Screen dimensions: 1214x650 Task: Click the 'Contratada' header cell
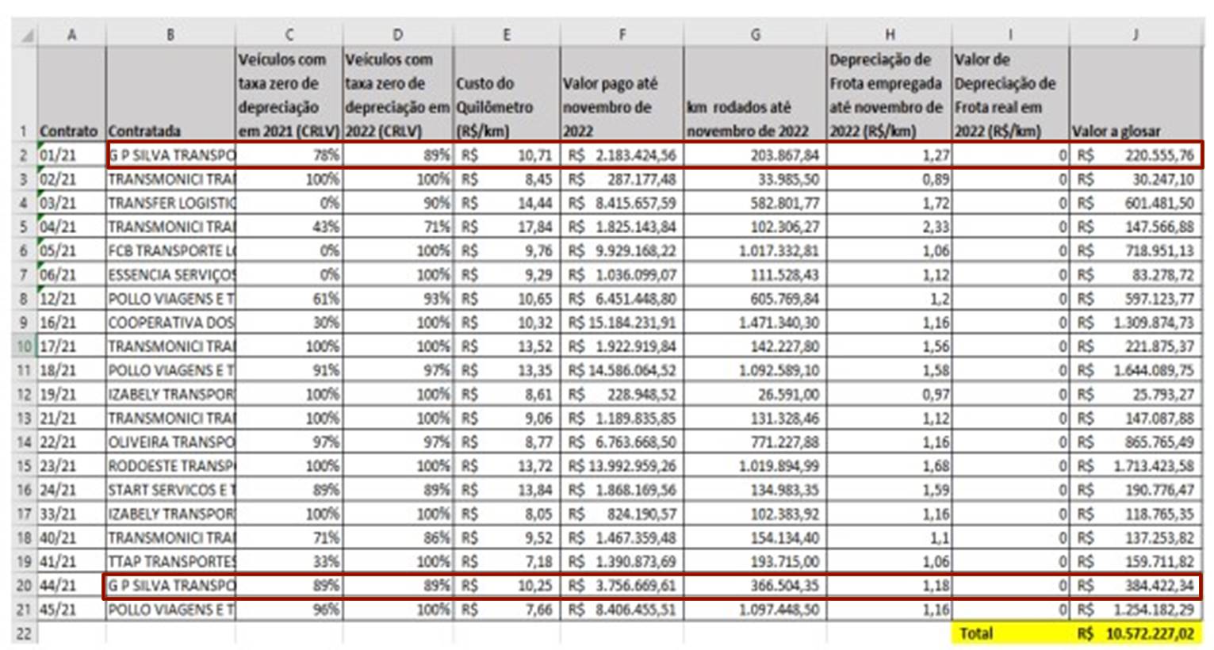(x=170, y=95)
